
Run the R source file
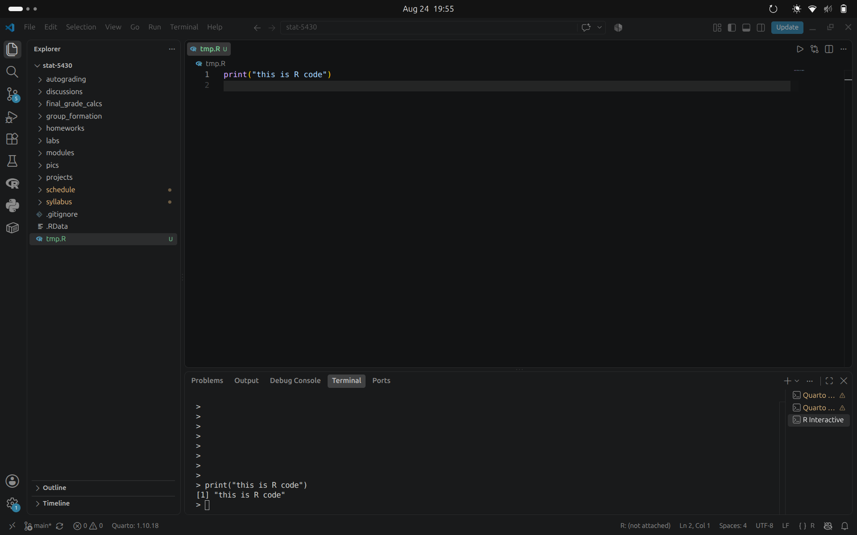pyautogui.click(x=800, y=49)
